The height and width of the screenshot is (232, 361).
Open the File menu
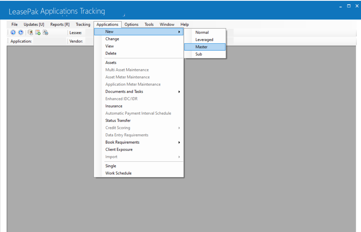tap(14, 24)
